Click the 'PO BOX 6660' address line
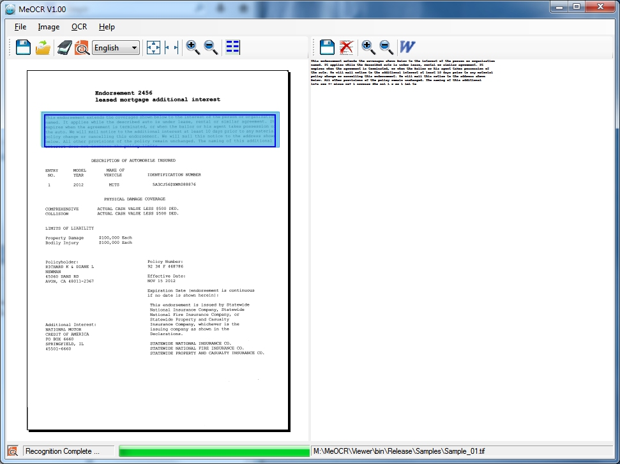 [59, 339]
